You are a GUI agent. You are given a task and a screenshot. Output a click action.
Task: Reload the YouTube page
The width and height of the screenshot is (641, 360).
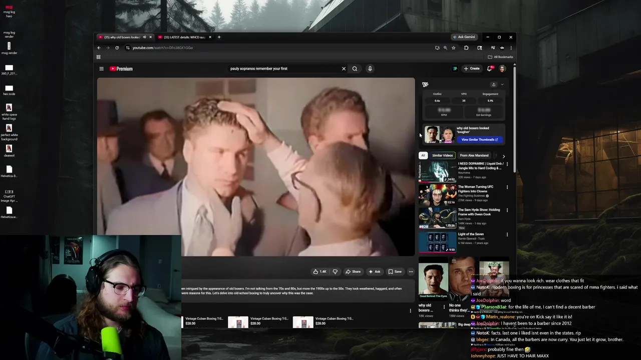point(117,47)
